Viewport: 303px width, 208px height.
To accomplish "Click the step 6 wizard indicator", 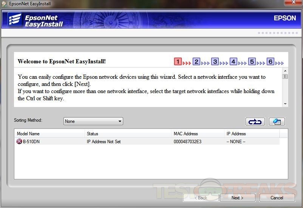I will [270, 62].
